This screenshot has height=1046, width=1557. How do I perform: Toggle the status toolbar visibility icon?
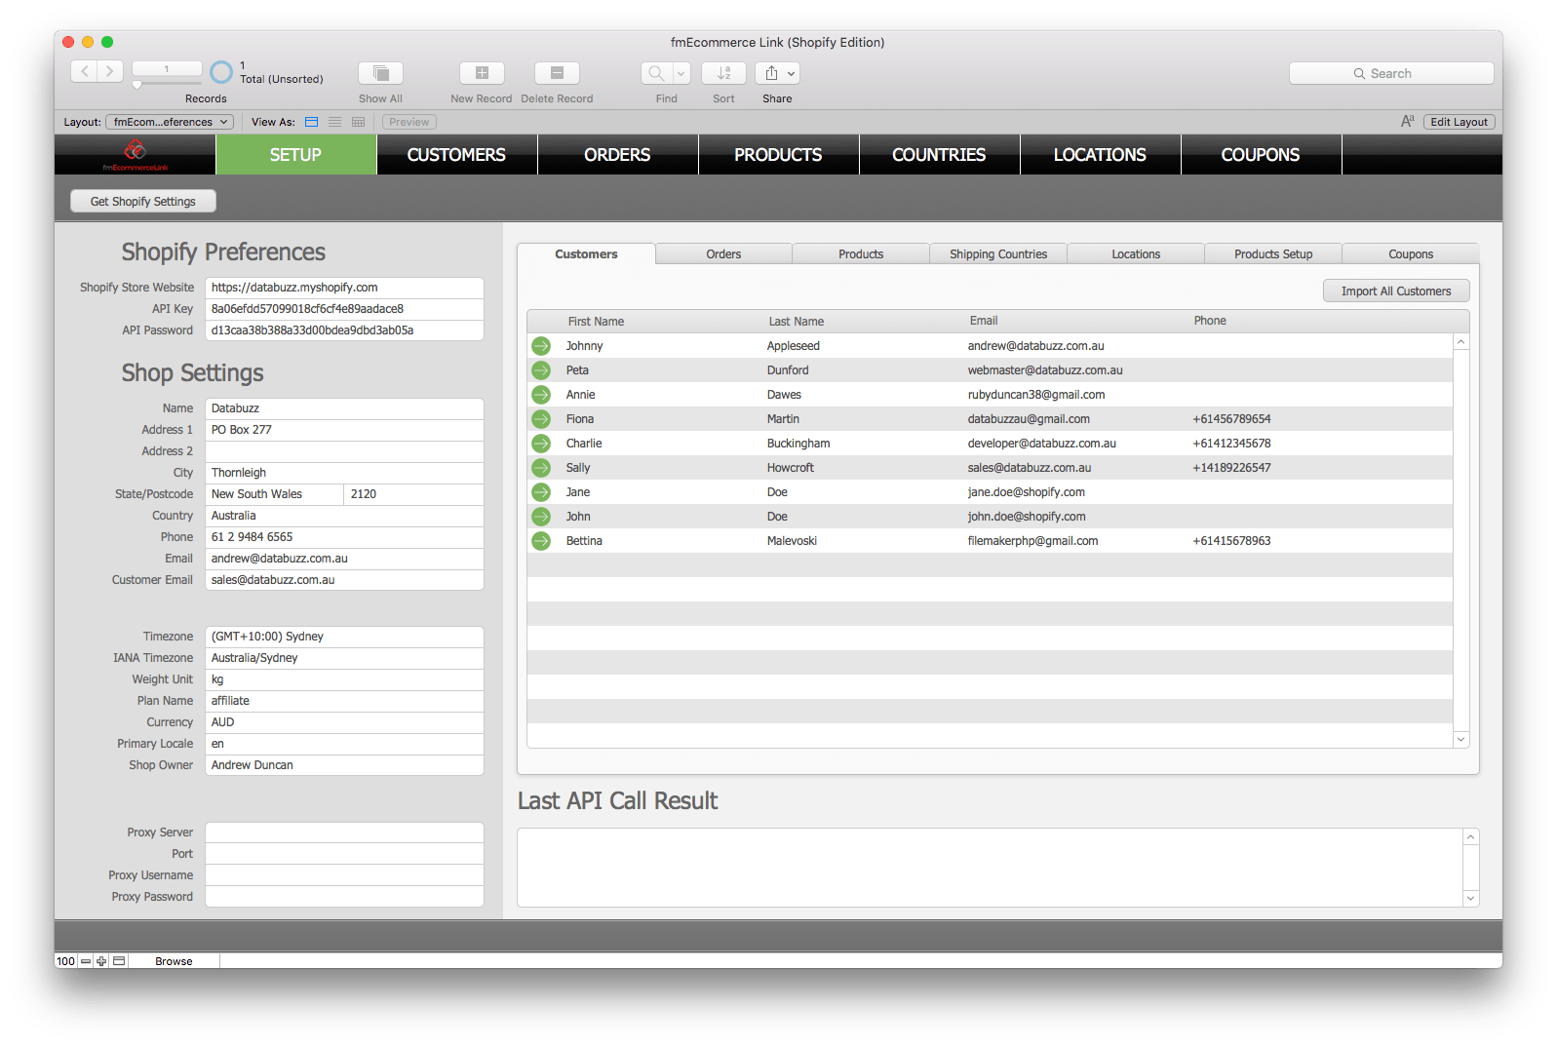[119, 961]
